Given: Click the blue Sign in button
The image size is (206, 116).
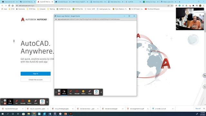Looking at the screenshot, I should tap(35, 74).
